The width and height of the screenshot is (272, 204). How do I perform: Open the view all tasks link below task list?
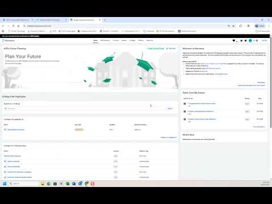[x=259, y=126]
